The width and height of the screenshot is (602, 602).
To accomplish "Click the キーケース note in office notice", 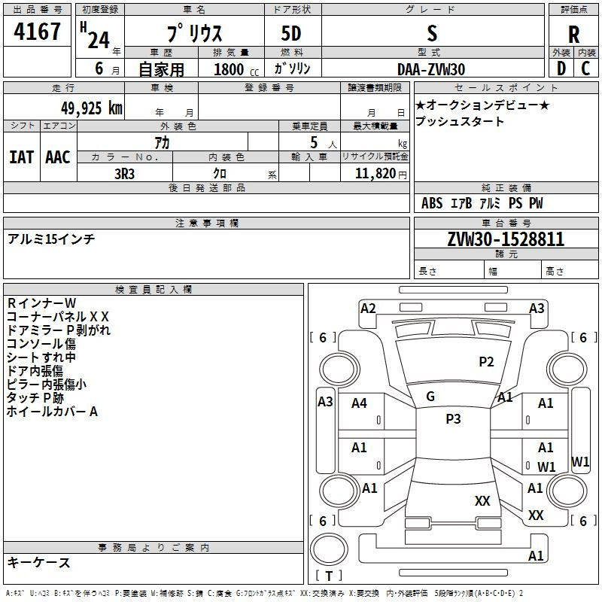I will pos(39,562).
